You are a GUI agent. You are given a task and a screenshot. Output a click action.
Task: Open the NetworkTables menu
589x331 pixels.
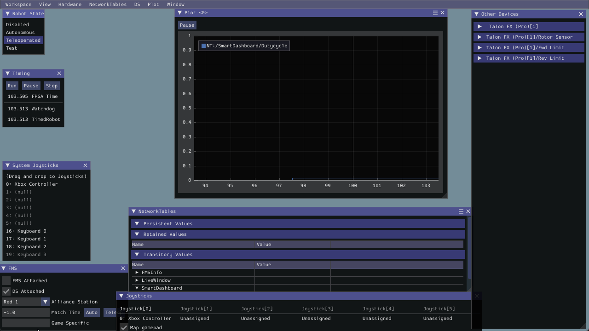click(x=108, y=4)
